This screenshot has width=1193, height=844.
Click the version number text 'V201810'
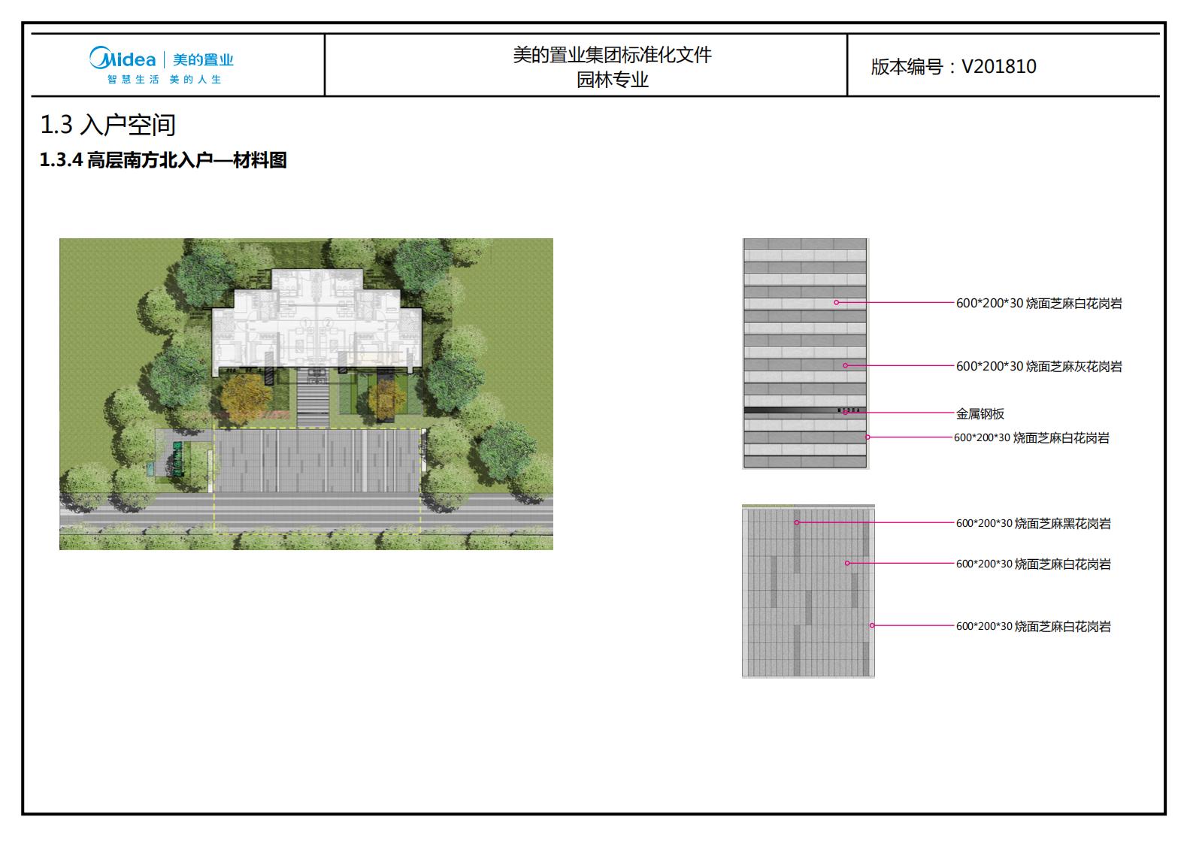(x=999, y=66)
